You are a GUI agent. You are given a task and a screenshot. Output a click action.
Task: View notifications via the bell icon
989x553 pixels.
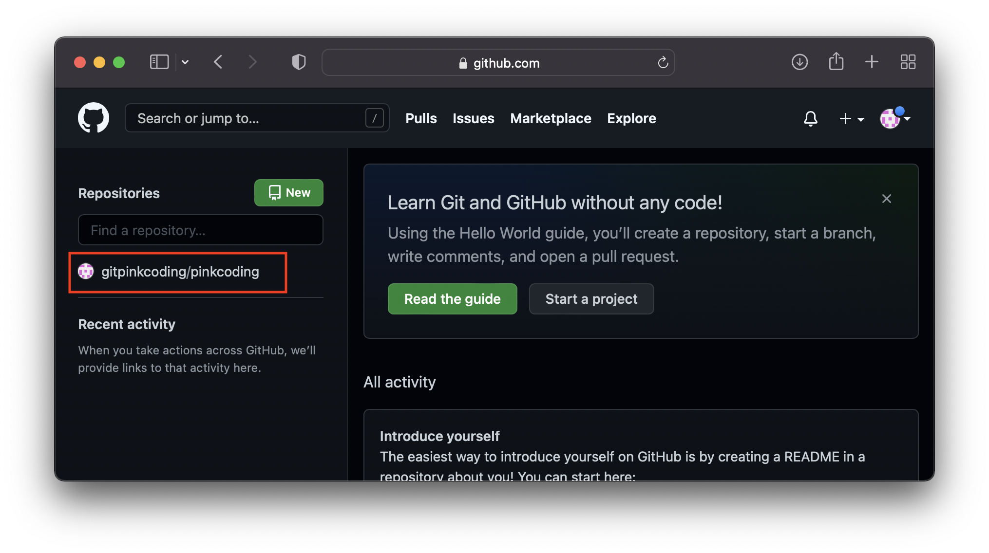(810, 118)
